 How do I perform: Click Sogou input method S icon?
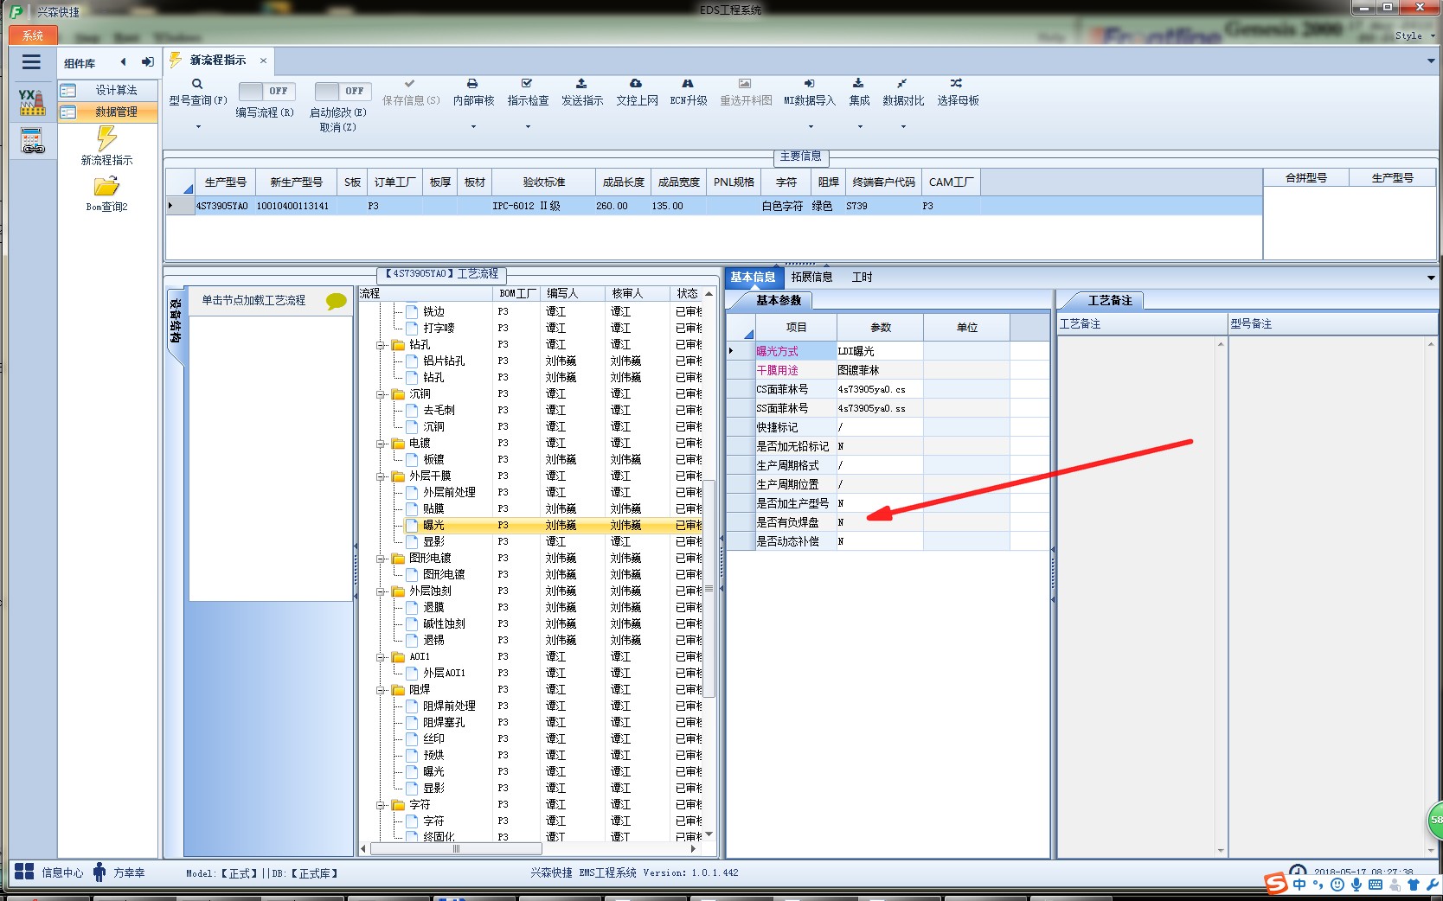click(x=1276, y=884)
